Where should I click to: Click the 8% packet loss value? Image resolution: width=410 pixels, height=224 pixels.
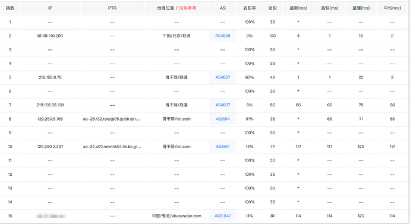[250, 105]
